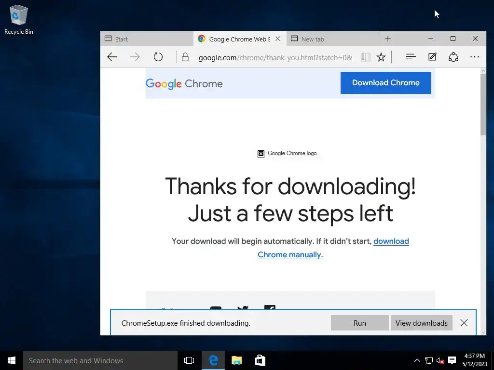
Task: Switch to the New tab tab
Action: click(x=333, y=39)
